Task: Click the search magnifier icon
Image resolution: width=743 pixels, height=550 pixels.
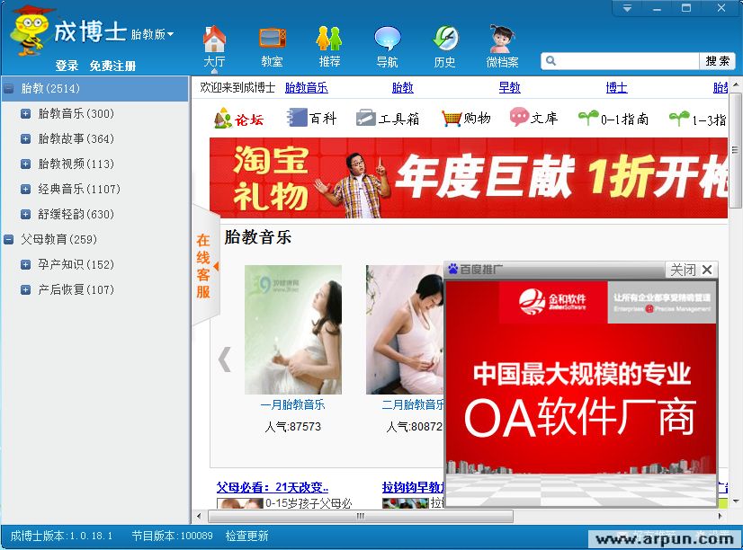Action: (x=551, y=60)
